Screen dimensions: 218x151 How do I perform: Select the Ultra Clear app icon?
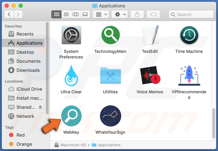tap(71, 76)
